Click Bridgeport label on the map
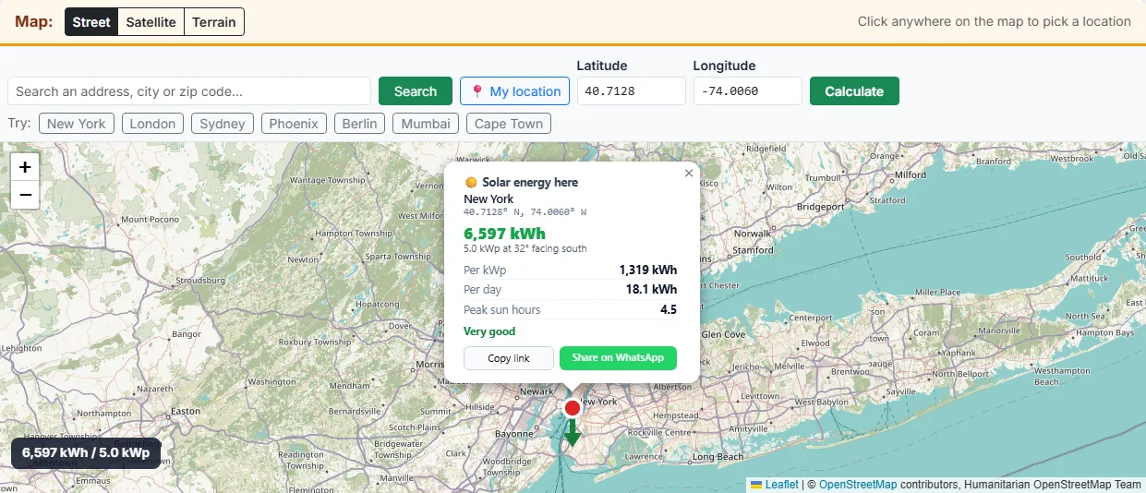 click(820, 207)
